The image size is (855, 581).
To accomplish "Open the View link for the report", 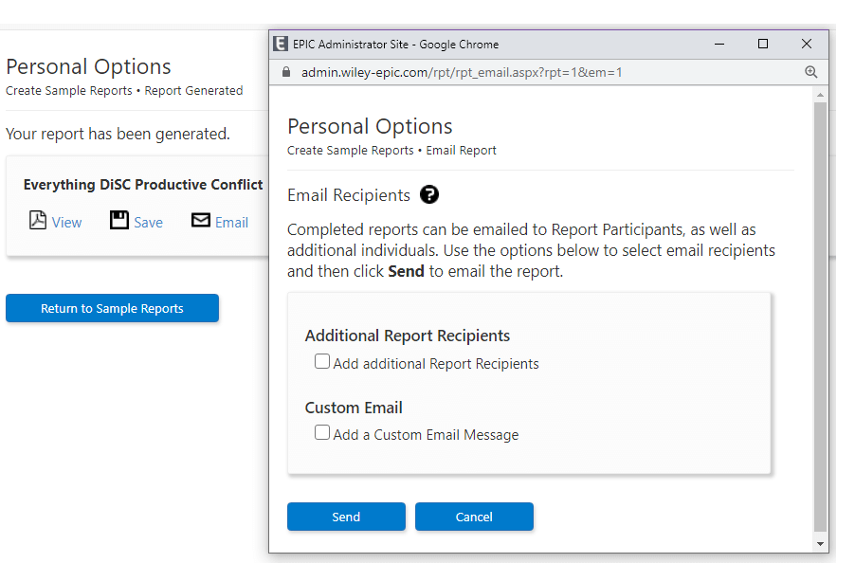I will tap(66, 223).
